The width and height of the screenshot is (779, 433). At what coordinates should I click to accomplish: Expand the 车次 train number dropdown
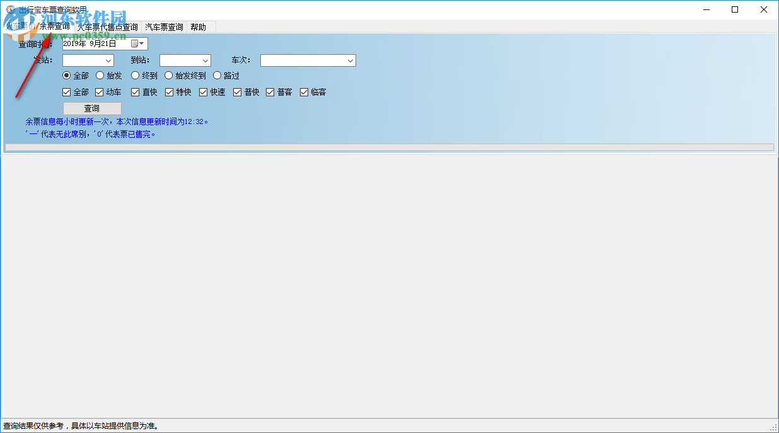click(x=350, y=60)
